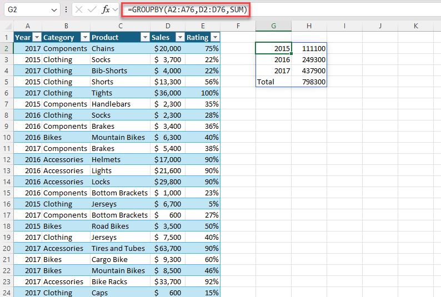The image size is (441, 297).
Task: Click the Enter checkmark formula icon
Action: 92,9
